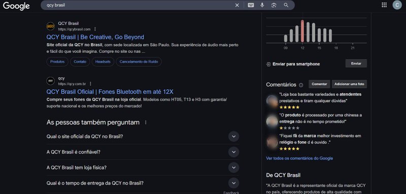
Task: Open the Google apps grid
Action: coord(384,5)
